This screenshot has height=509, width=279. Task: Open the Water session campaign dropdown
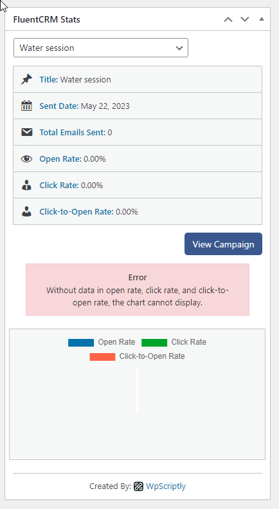click(x=101, y=48)
